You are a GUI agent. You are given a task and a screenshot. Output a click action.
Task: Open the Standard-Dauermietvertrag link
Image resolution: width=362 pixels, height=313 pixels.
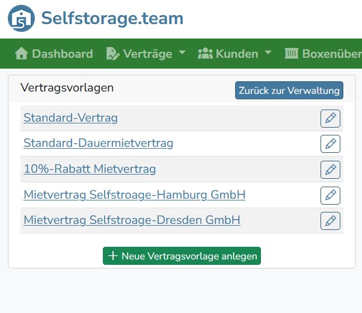[x=98, y=143]
